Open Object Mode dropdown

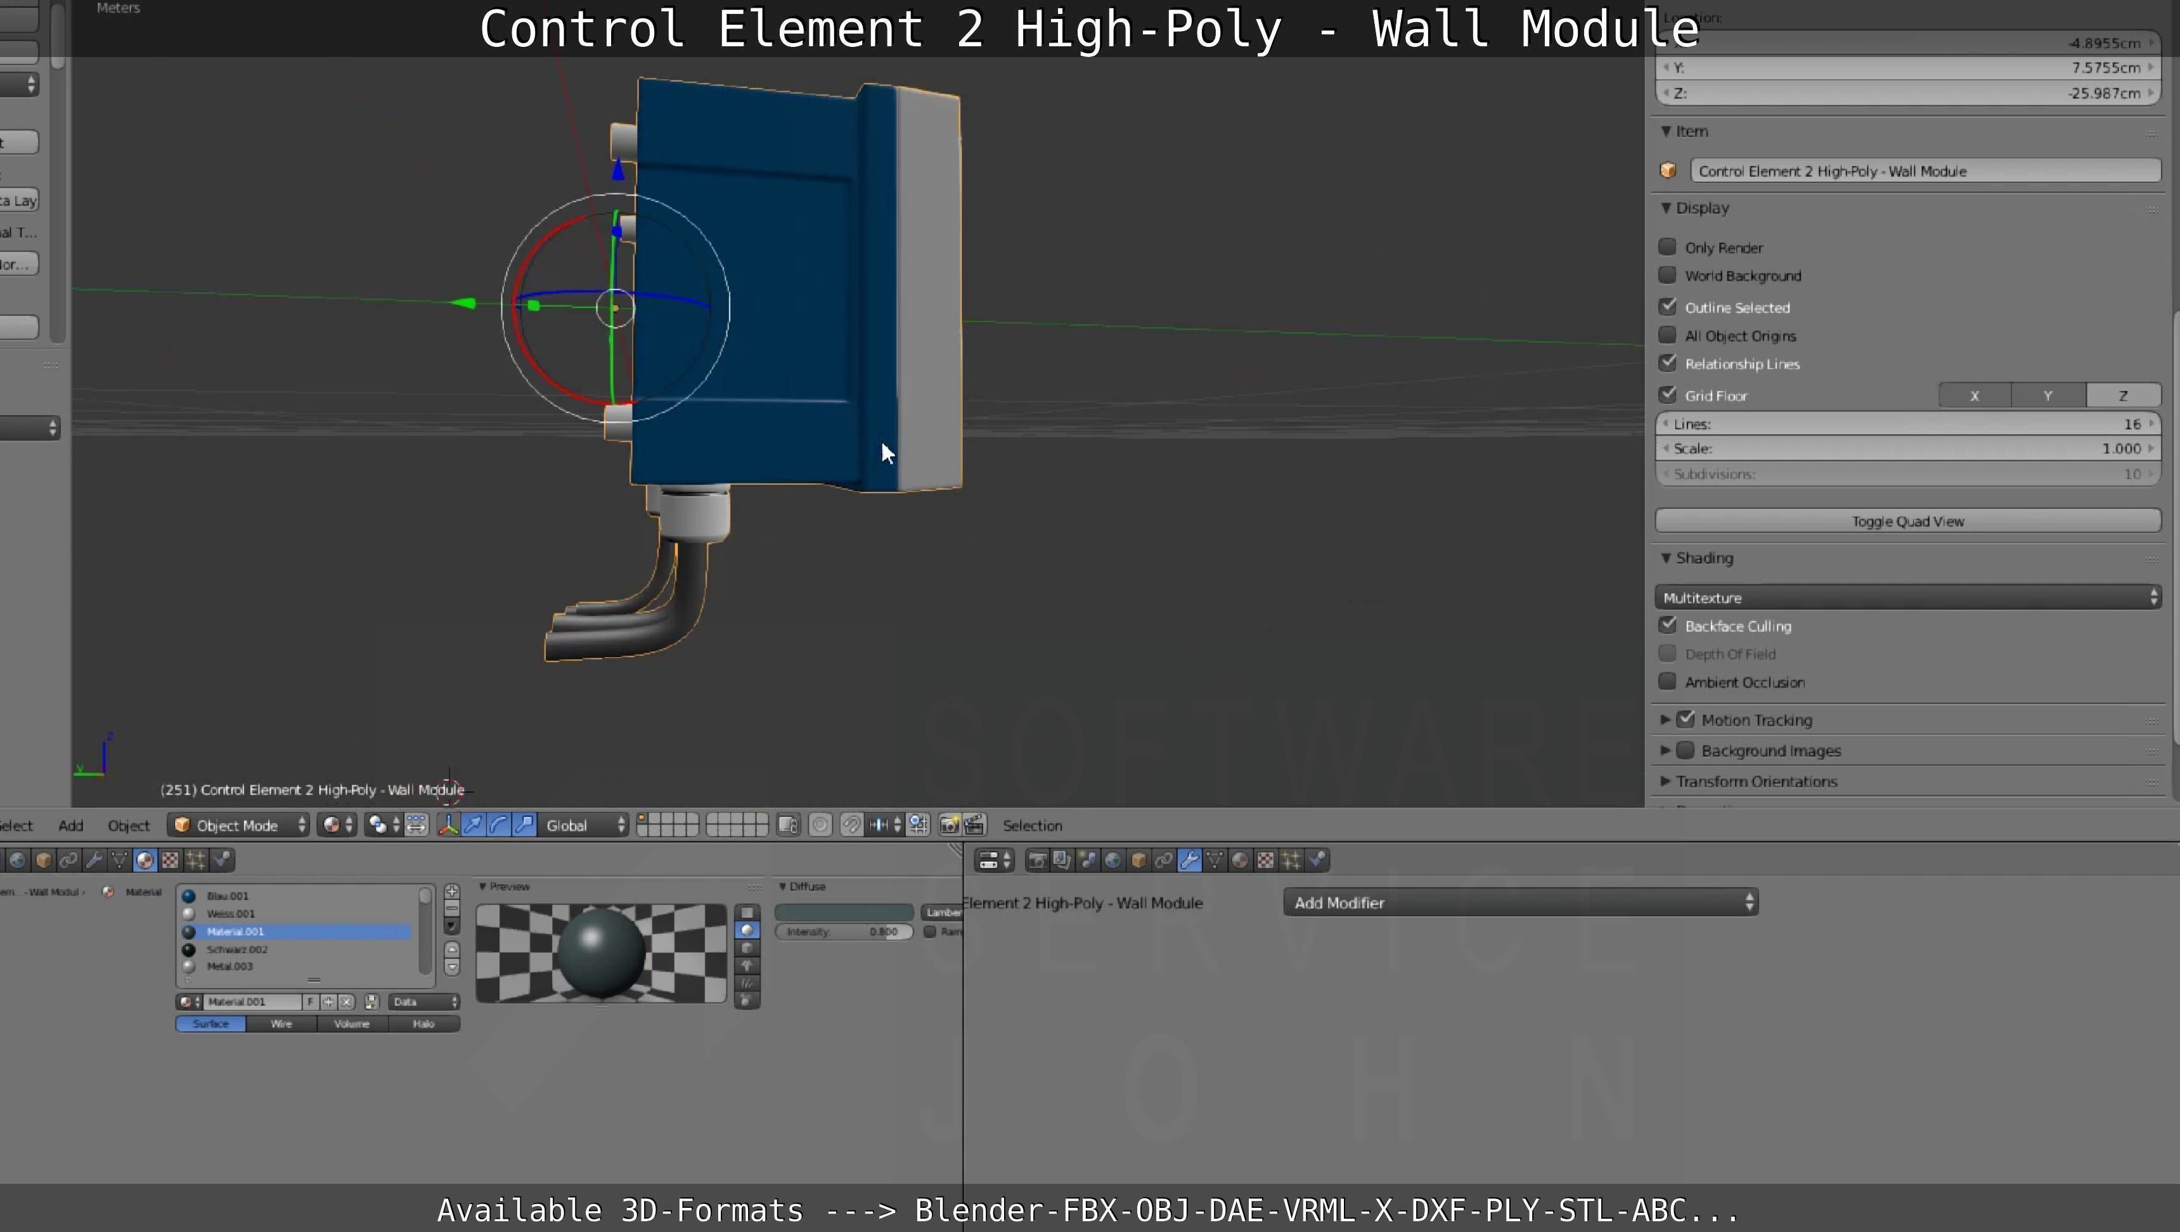click(x=240, y=825)
